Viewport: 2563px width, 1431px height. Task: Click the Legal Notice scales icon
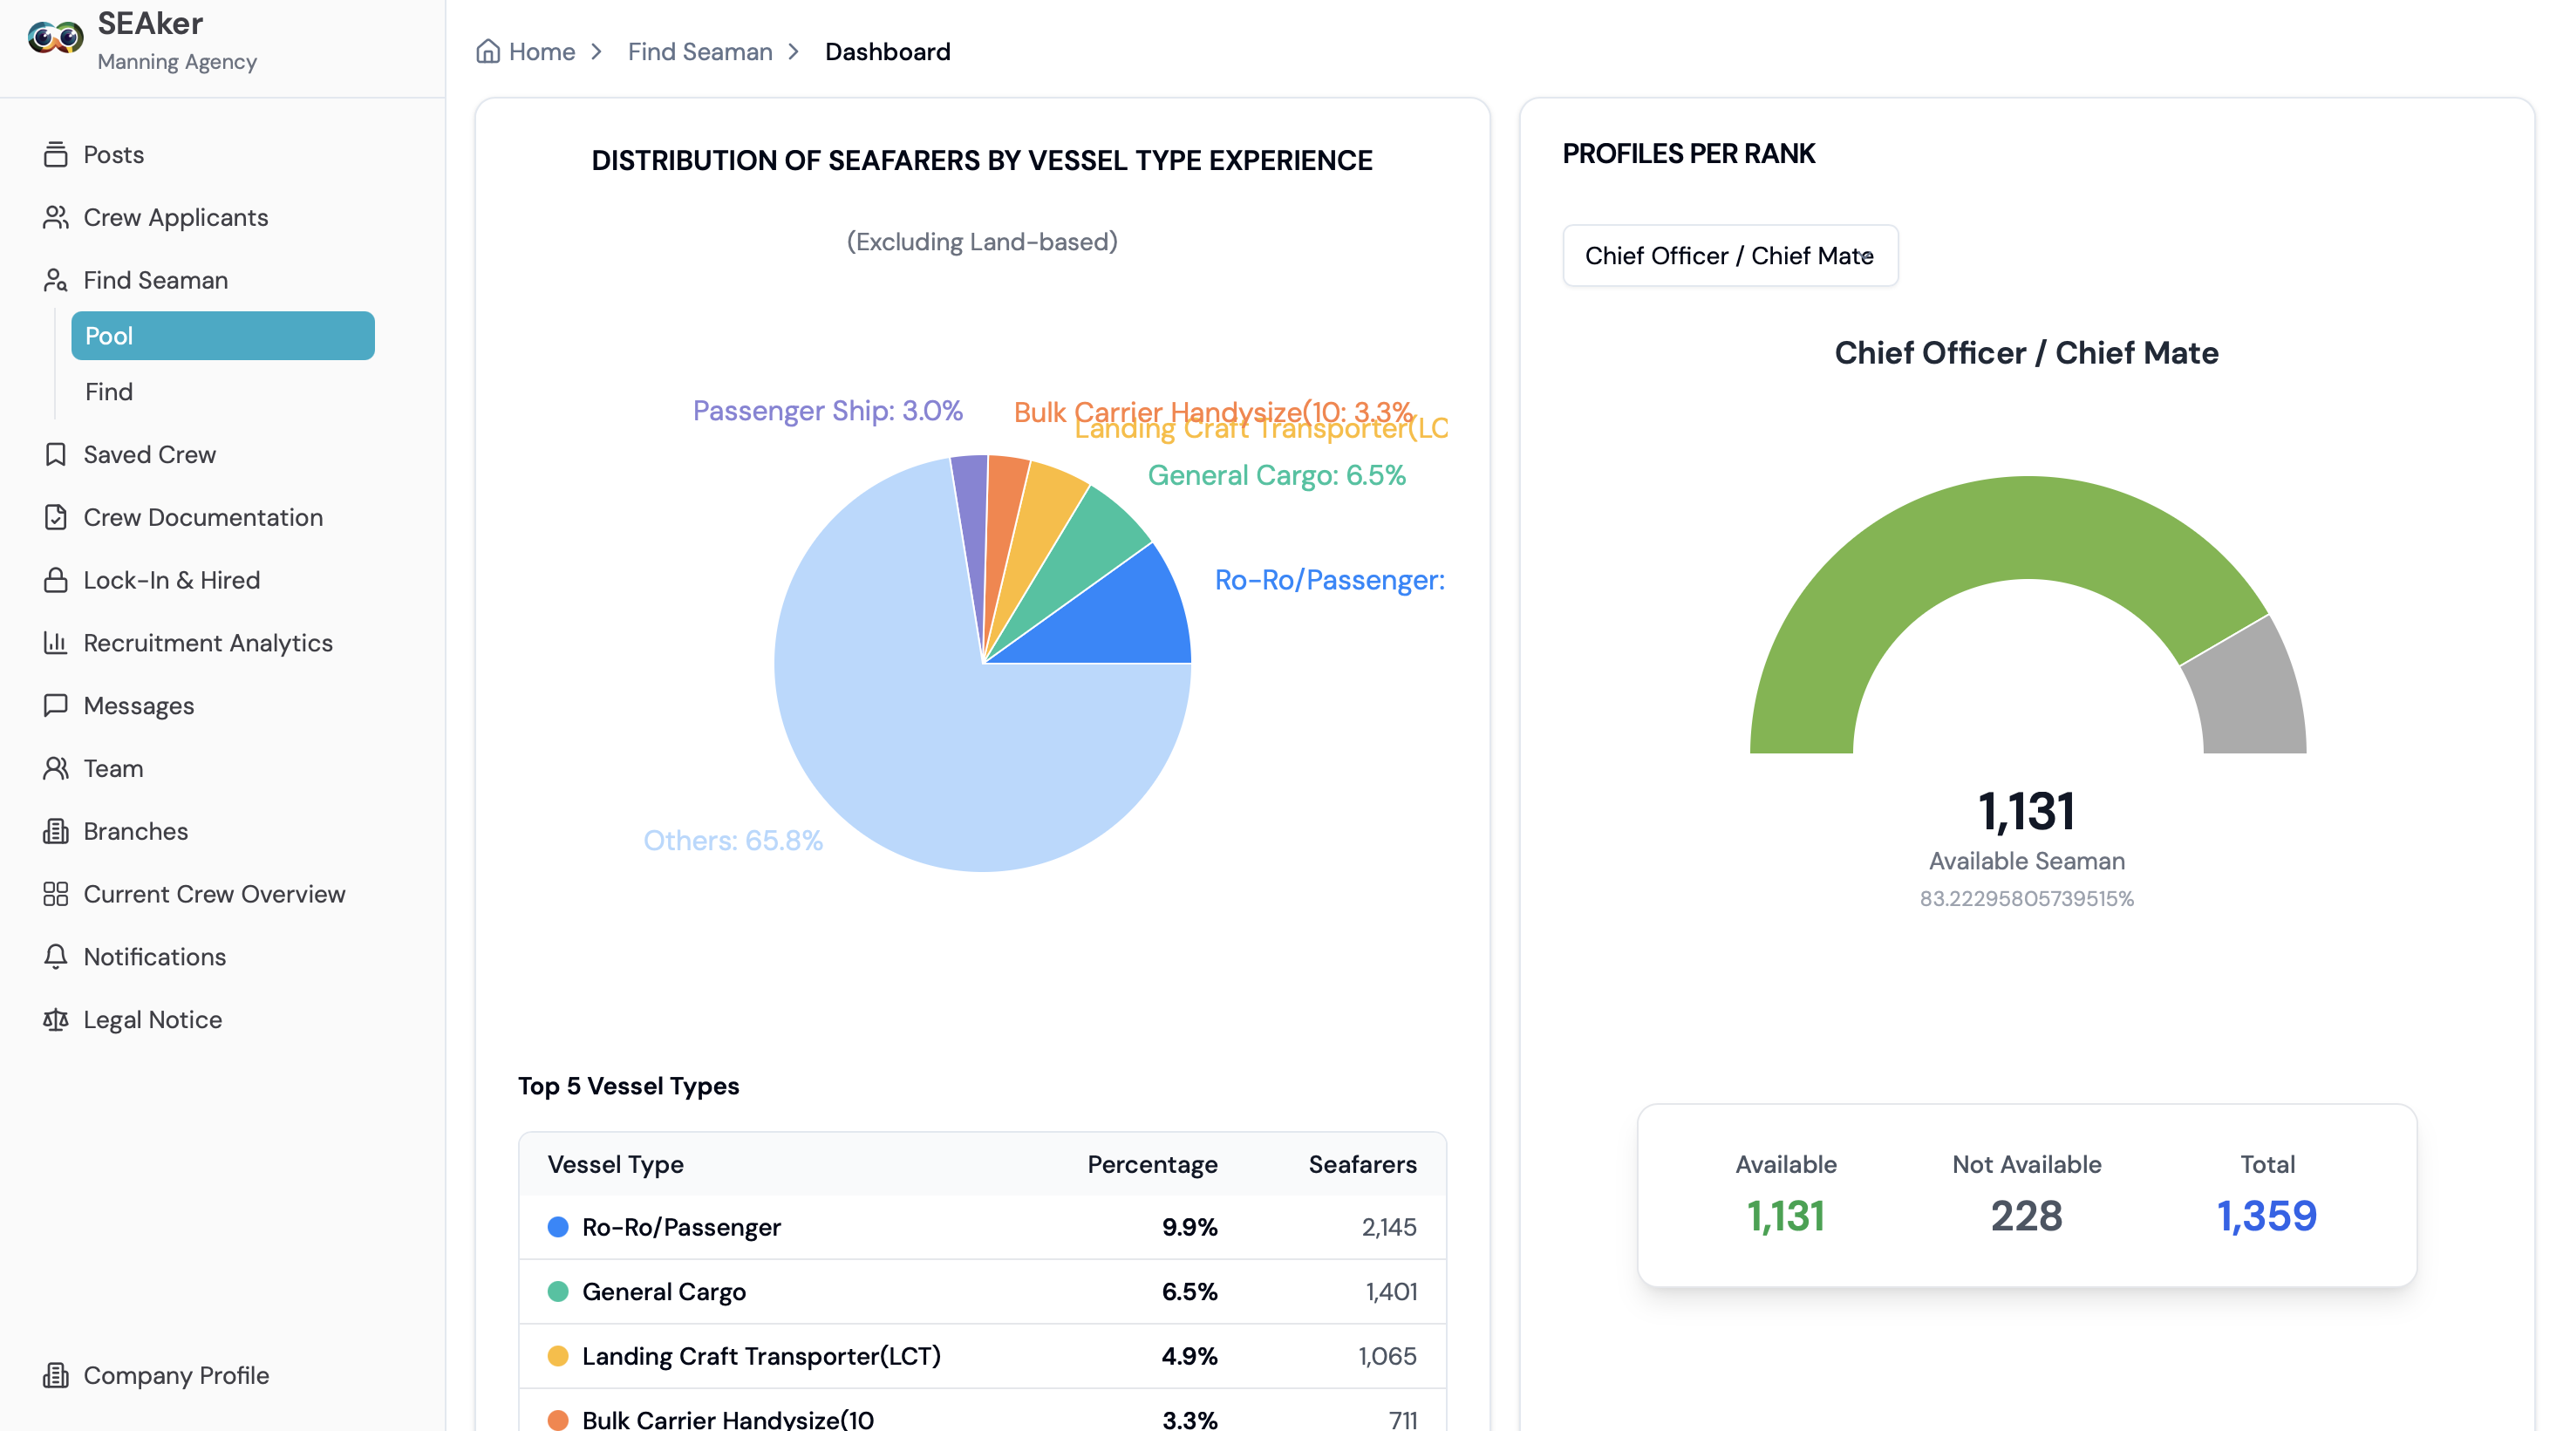tap(56, 1020)
